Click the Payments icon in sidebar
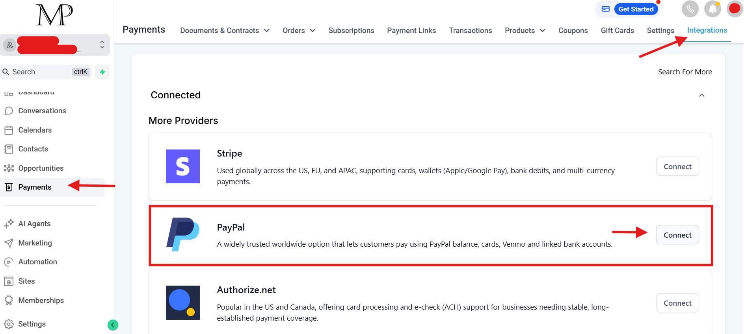 tap(9, 187)
